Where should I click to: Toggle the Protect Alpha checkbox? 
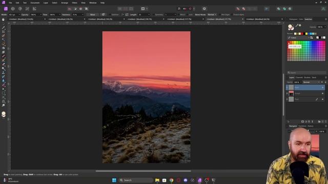232,15
